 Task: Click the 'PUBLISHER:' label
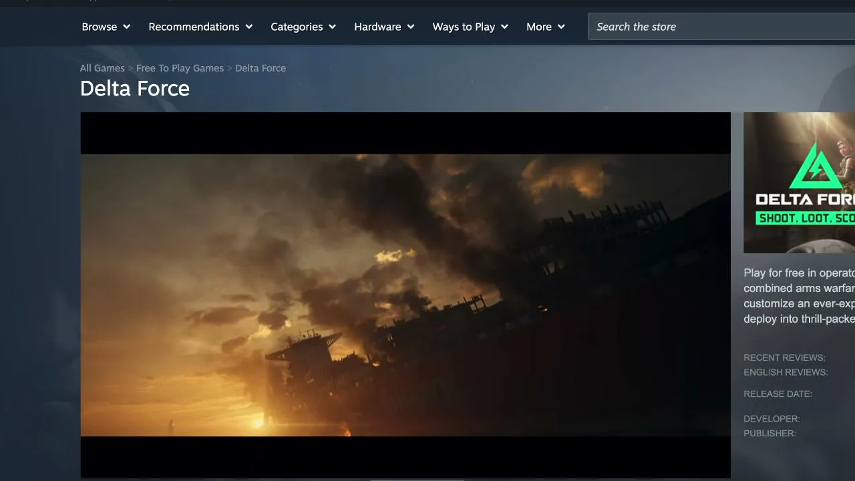coord(769,434)
